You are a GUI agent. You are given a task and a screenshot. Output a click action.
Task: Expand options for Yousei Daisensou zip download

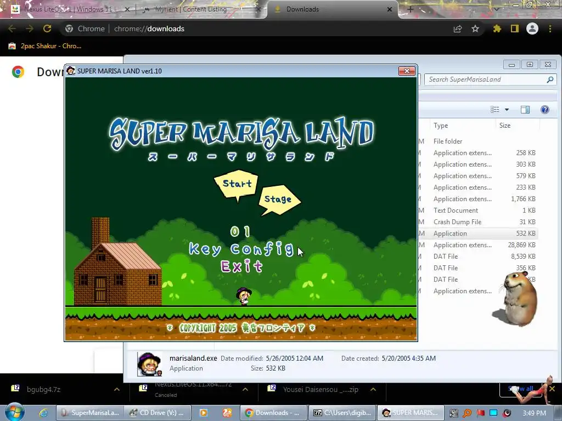pyautogui.click(x=373, y=390)
